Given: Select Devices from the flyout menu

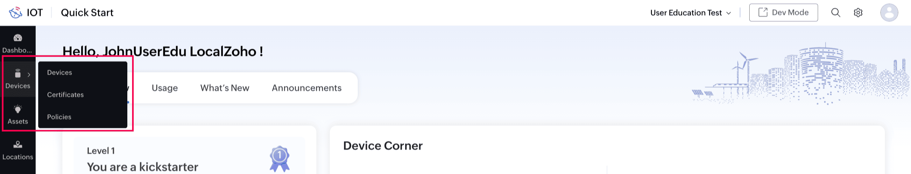Looking at the screenshot, I should (60, 73).
